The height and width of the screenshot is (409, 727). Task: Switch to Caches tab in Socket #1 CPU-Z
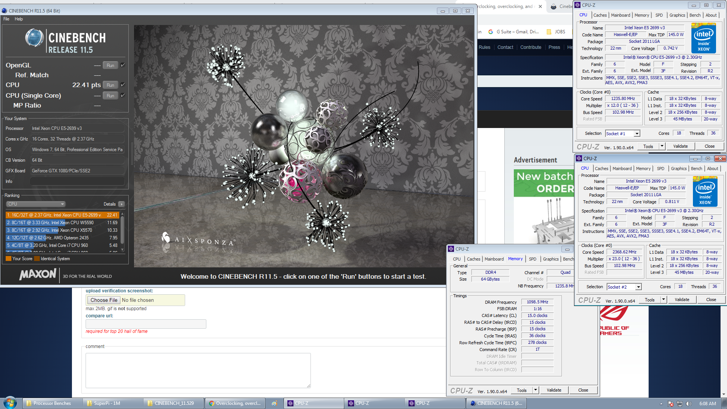tap(600, 15)
